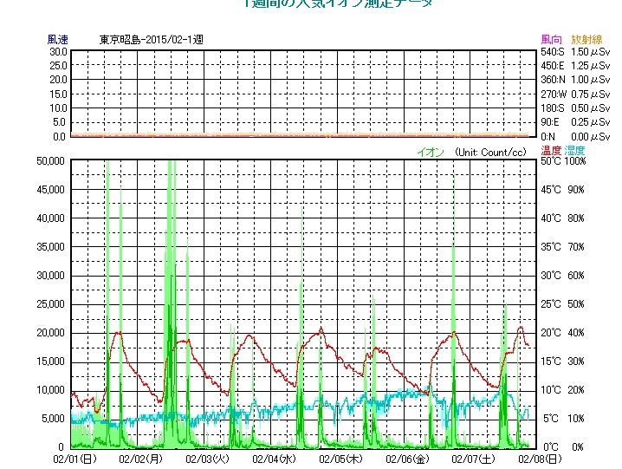Click the 02/06(金) date label
The height and width of the screenshot is (469, 622).
click(x=407, y=459)
